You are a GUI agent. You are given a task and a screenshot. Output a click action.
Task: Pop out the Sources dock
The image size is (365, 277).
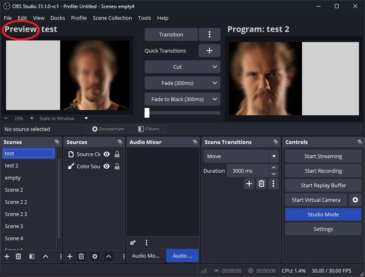click(x=120, y=142)
